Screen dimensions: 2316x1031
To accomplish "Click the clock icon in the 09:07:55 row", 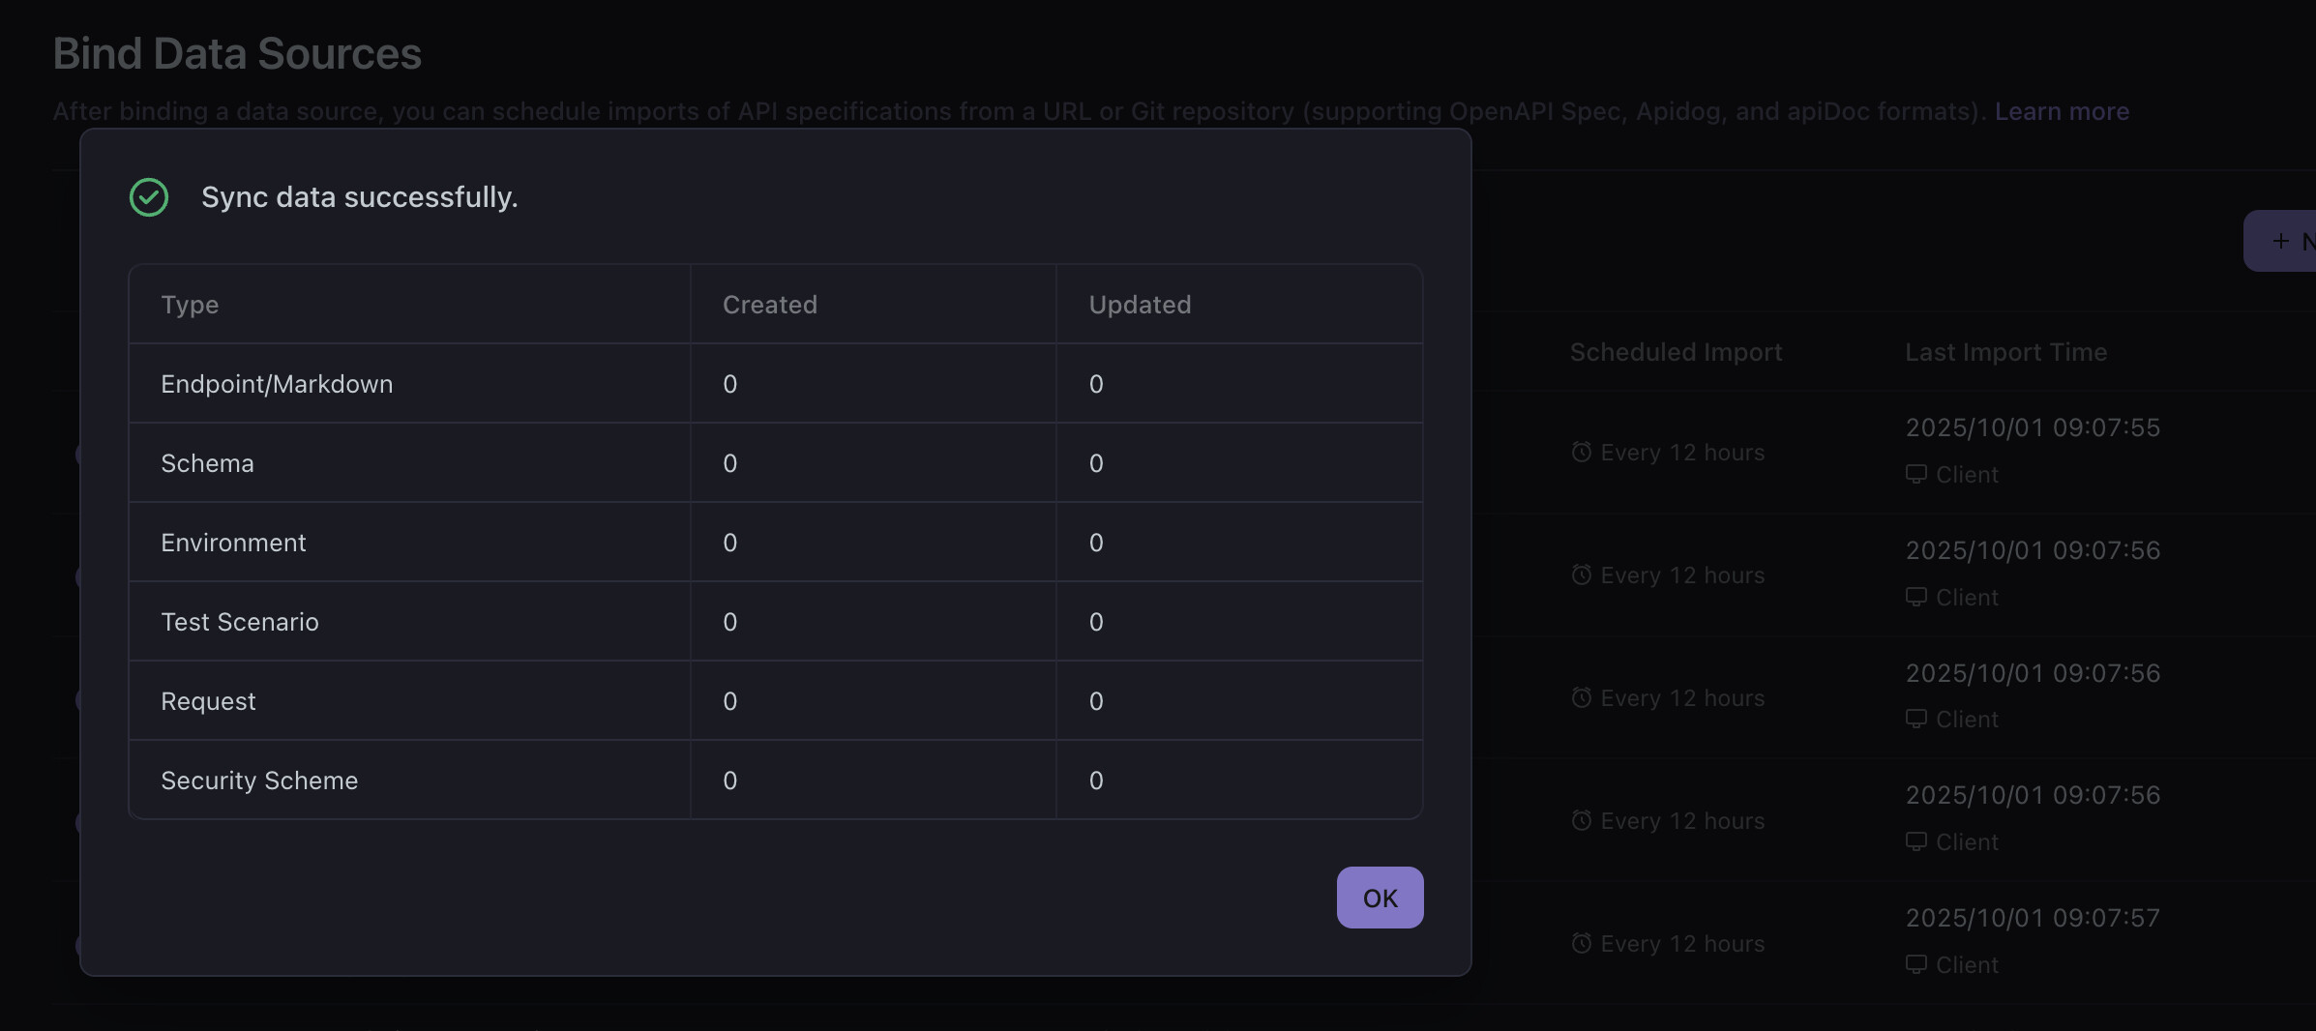I will coord(1582,452).
